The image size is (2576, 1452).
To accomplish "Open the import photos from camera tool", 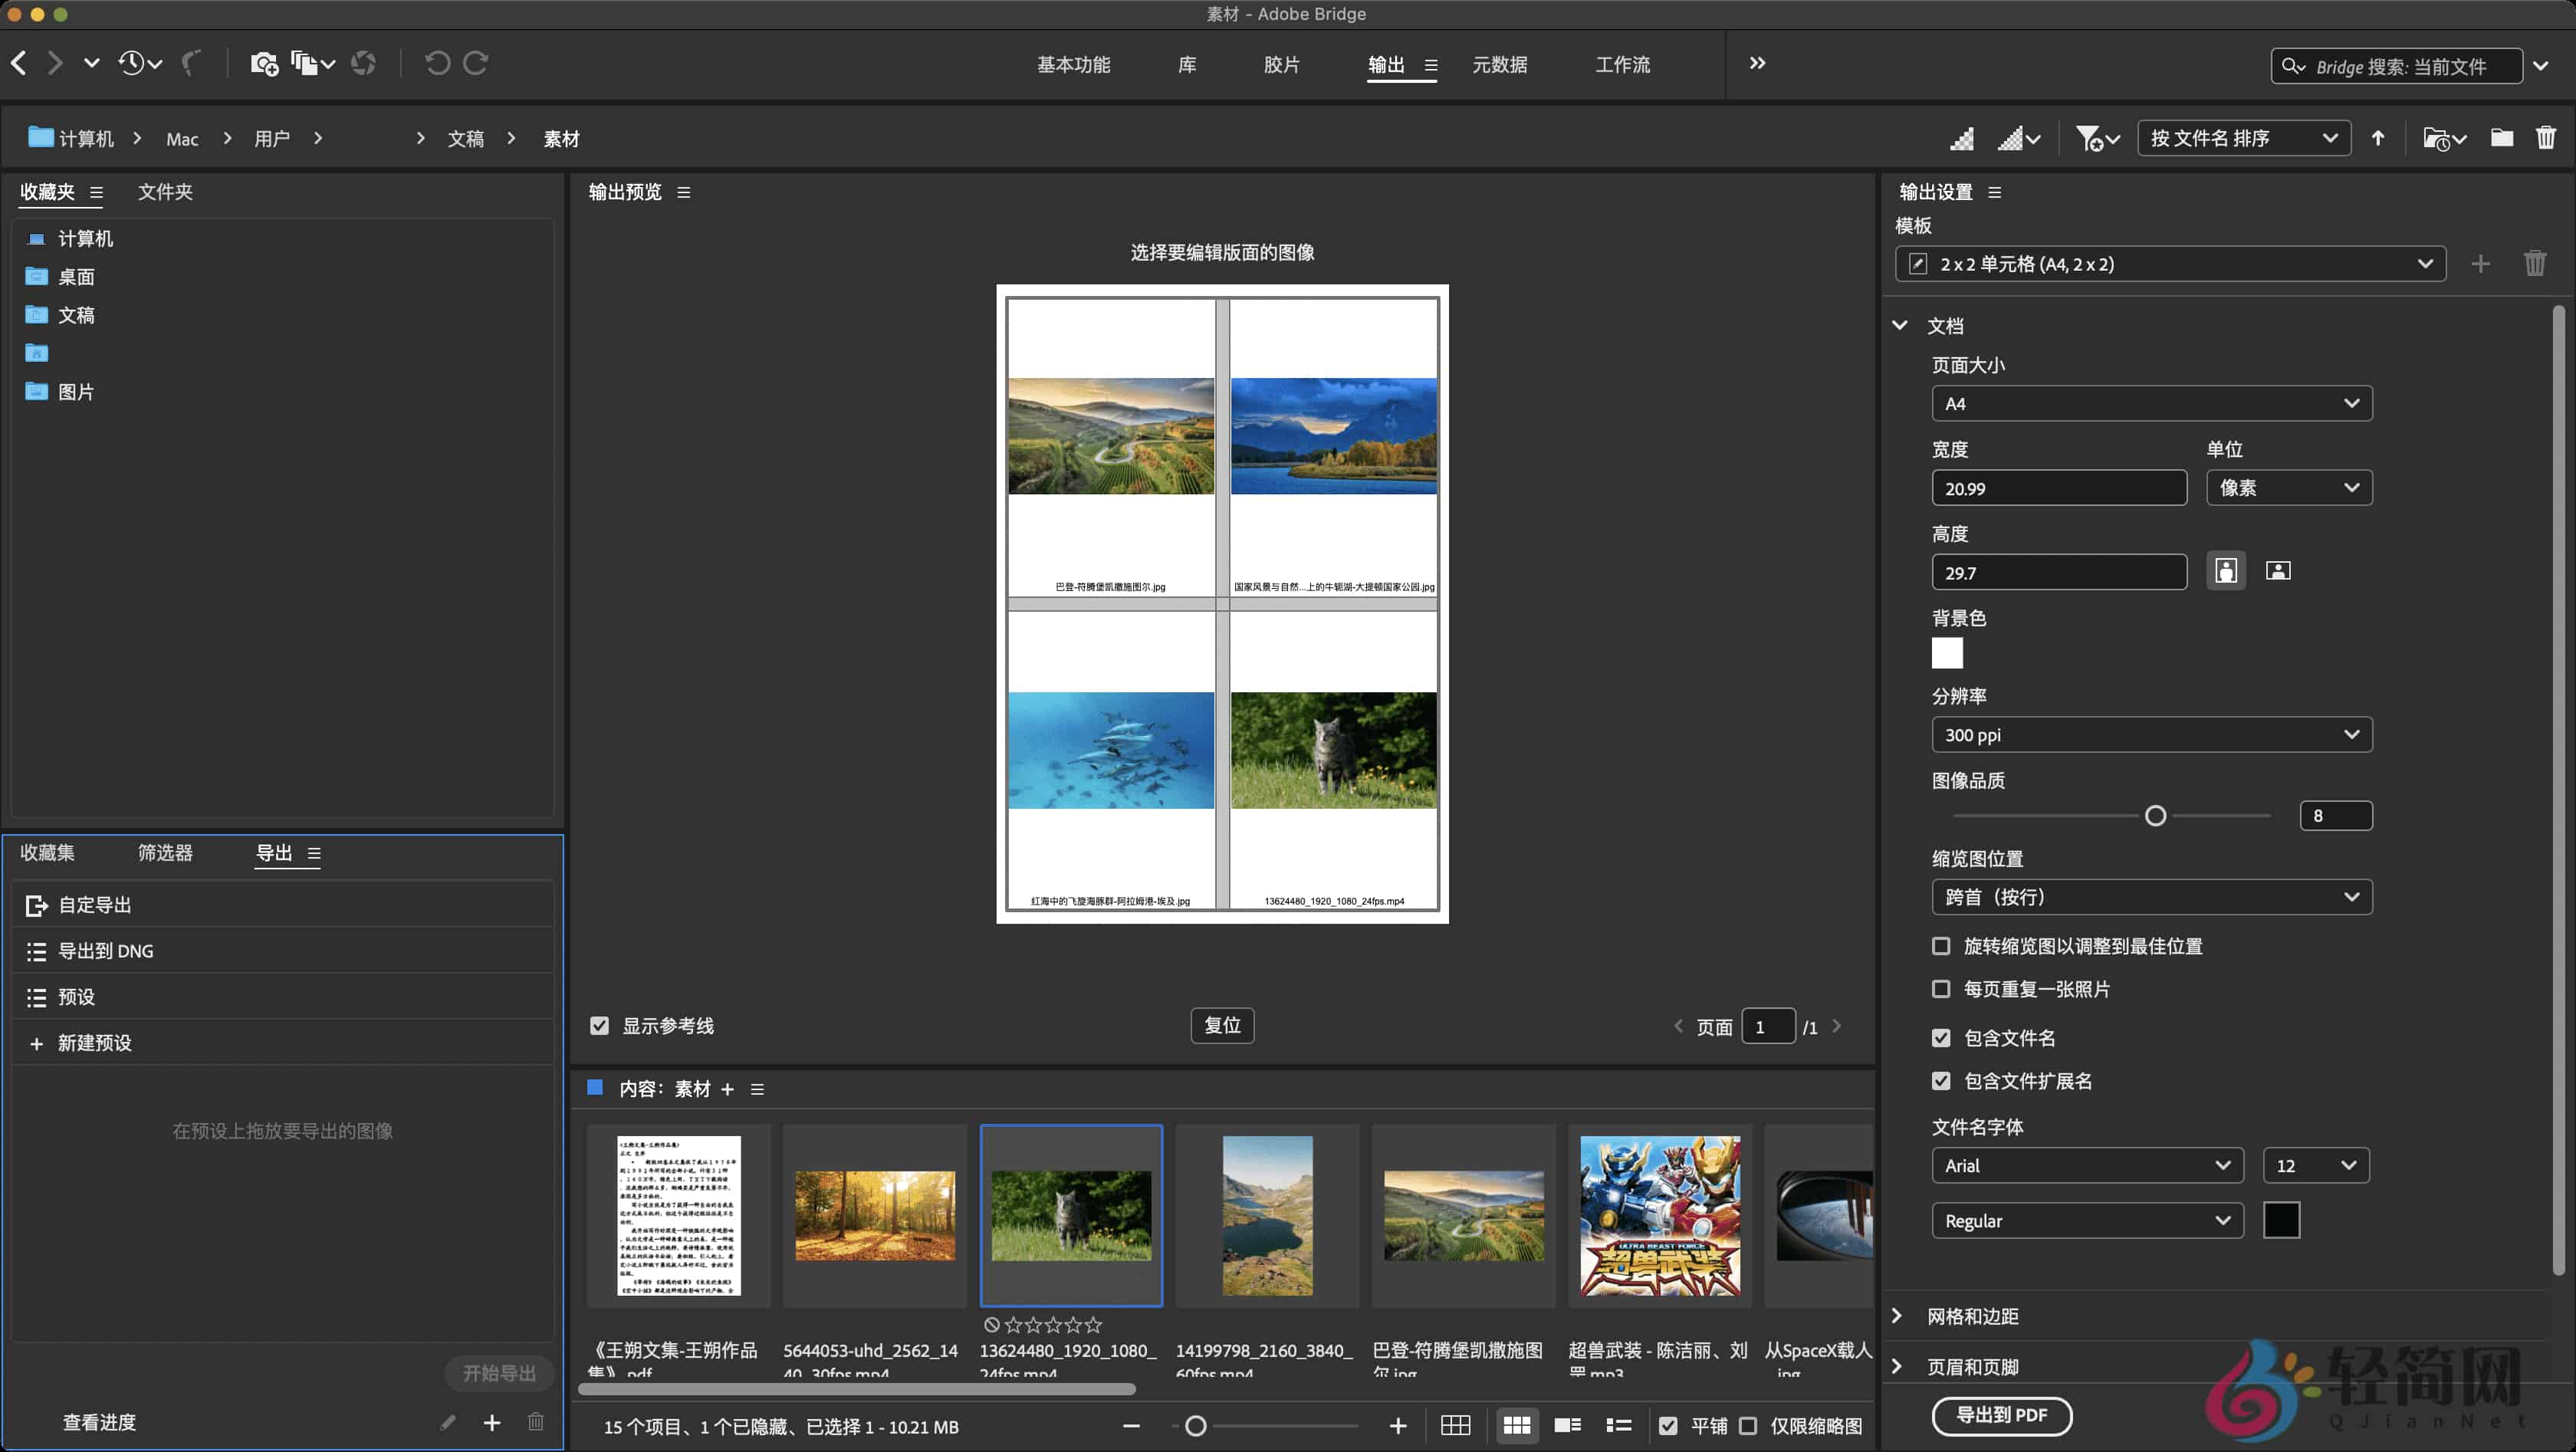I will 263,63.
